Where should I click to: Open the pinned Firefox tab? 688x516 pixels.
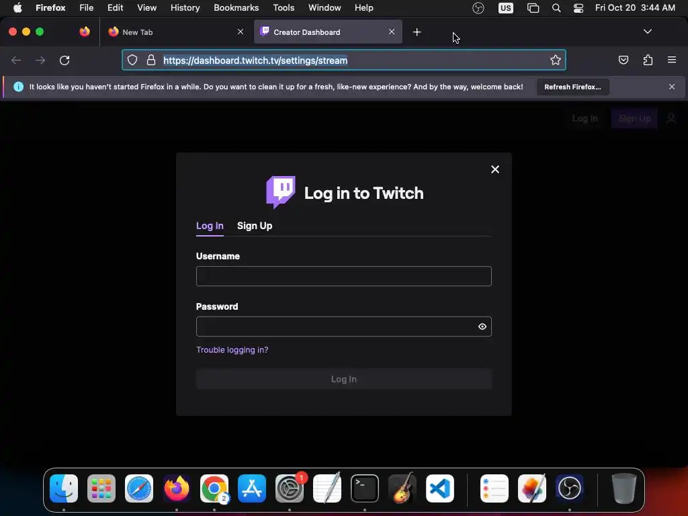point(85,32)
